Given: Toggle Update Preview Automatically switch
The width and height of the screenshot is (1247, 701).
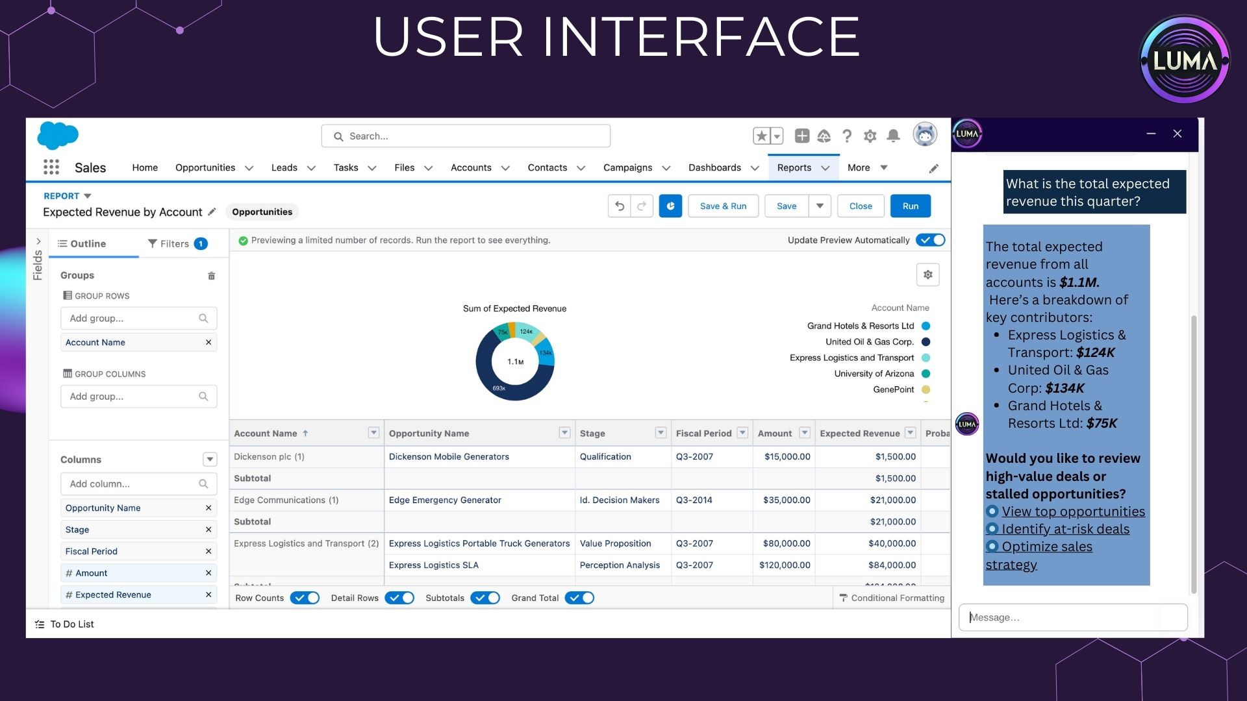Looking at the screenshot, I should (x=931, y=240).
